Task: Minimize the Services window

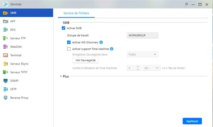Action: [193, 5]
